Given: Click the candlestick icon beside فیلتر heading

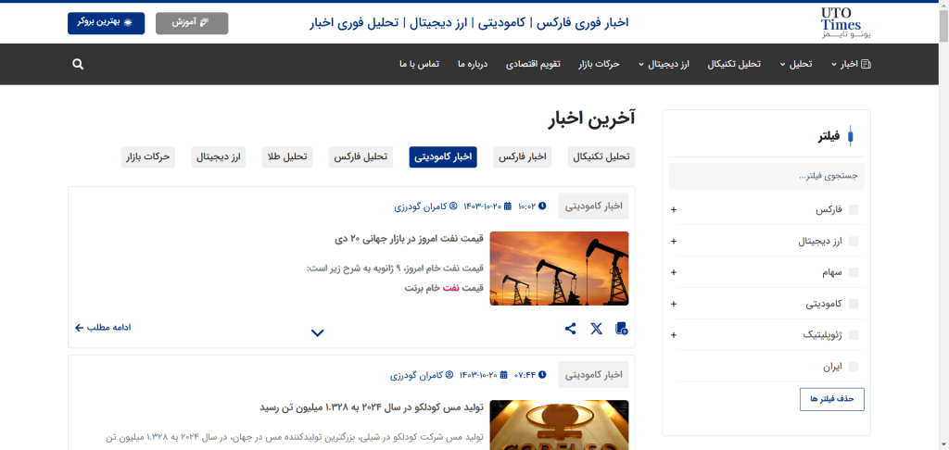Looking at the screenshot, I should pyautogui.click(x=851, y=137).
